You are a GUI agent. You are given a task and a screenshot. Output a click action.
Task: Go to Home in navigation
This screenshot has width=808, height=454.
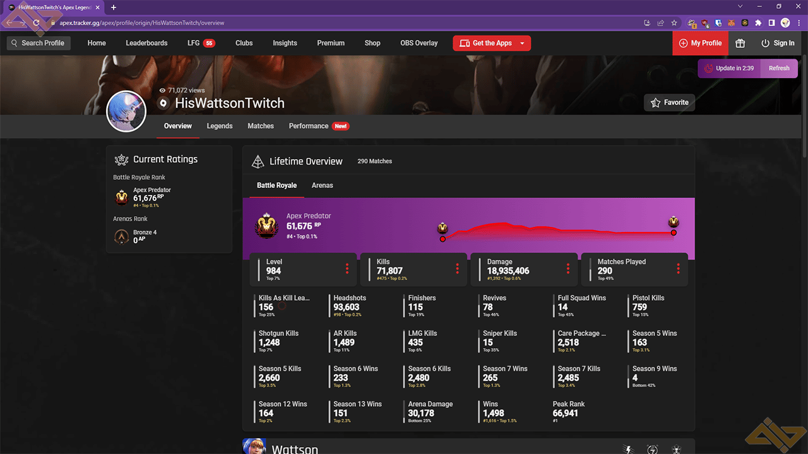click(97, 43)
